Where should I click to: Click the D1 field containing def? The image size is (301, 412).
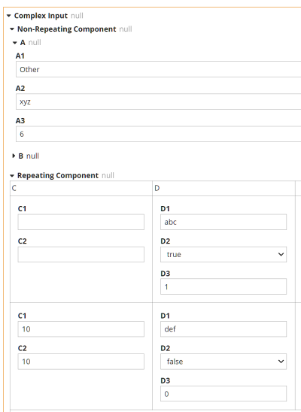click(223, 329)
